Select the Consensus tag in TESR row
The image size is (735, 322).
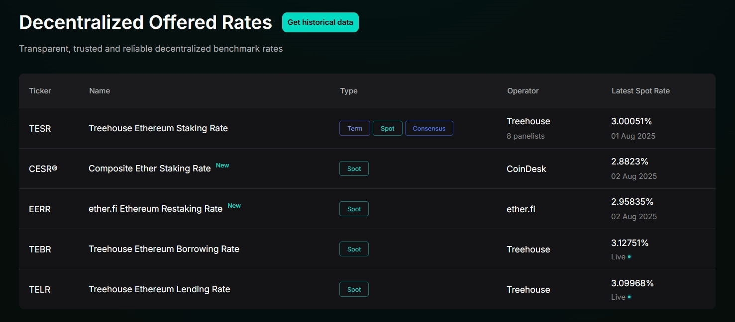(x=429, y=128)
